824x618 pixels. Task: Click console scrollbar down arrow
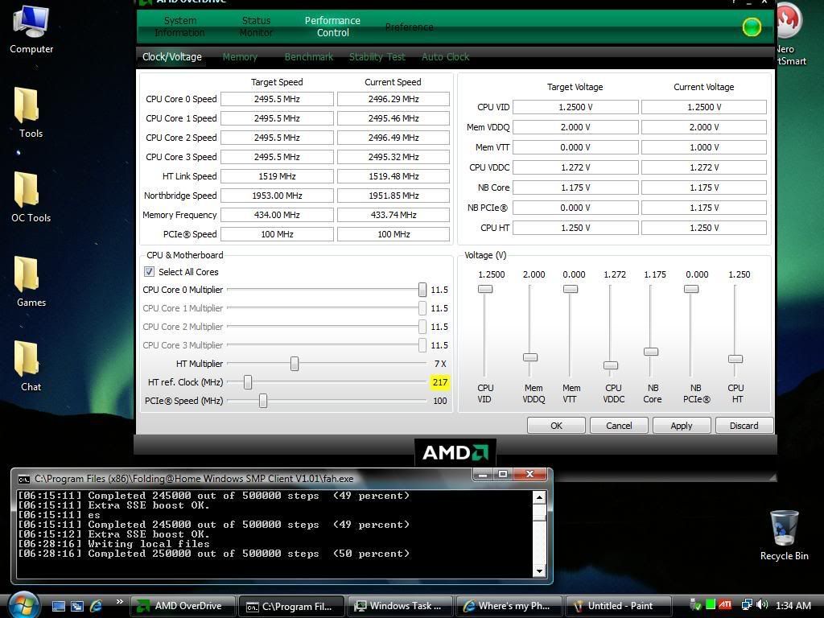[539, 571]
